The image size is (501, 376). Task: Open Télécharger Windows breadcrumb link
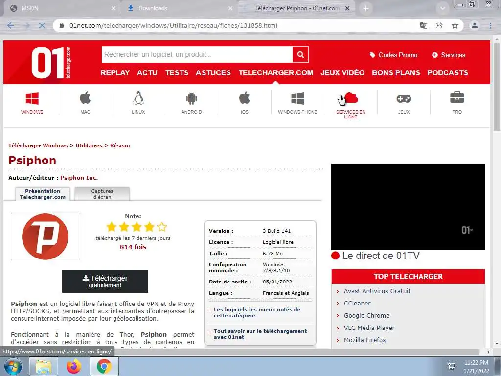point(38,145)
